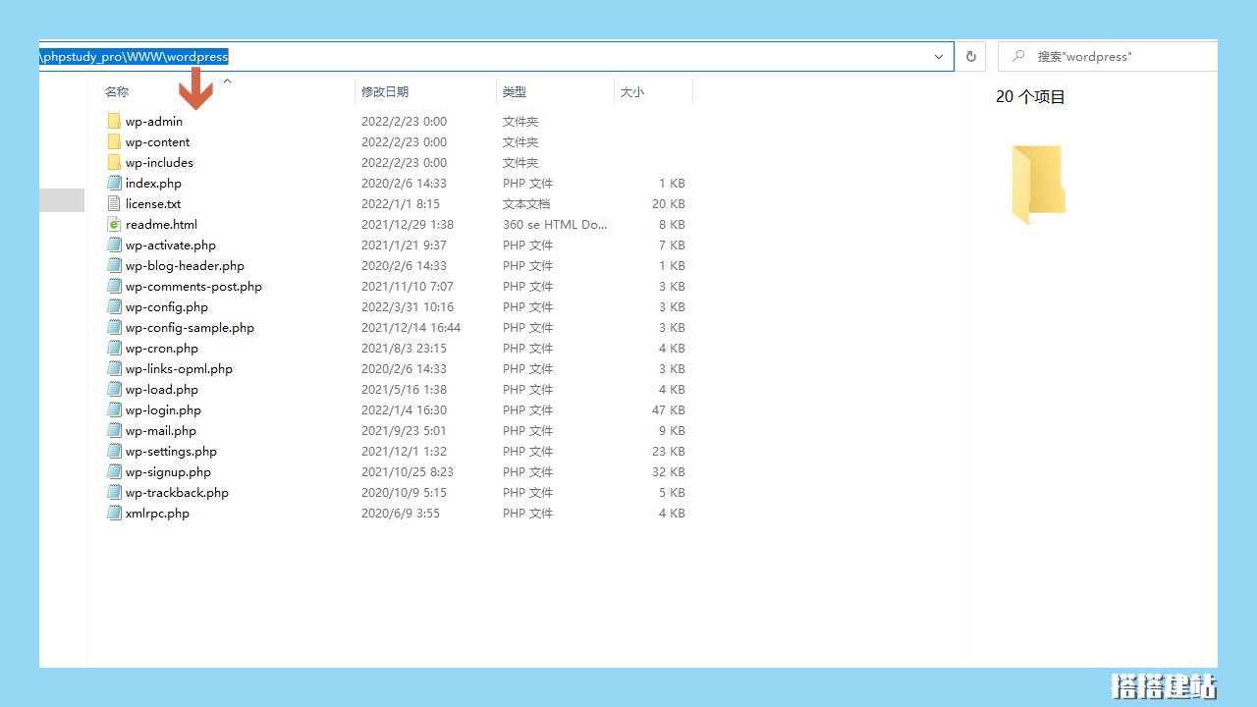Select the wp-settings.php file name
Screen dimensions: 1257x707
(x=171, y=452)
